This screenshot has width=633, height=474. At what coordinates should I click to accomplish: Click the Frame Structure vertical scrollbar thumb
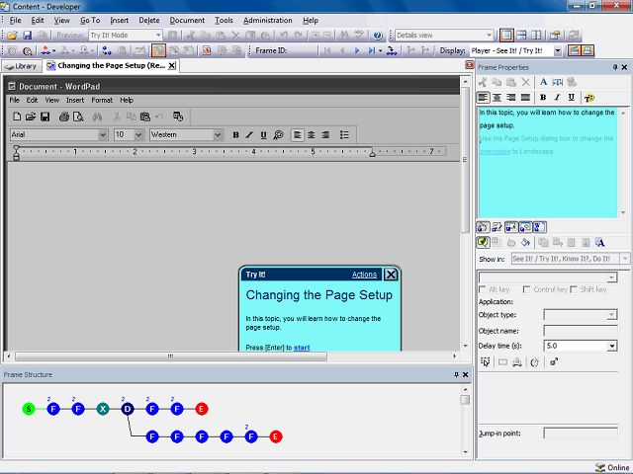(465, 399)
